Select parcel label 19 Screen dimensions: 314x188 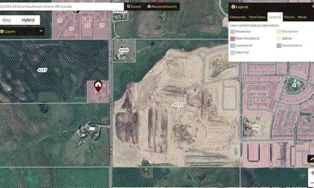click(x=72, y=29)
